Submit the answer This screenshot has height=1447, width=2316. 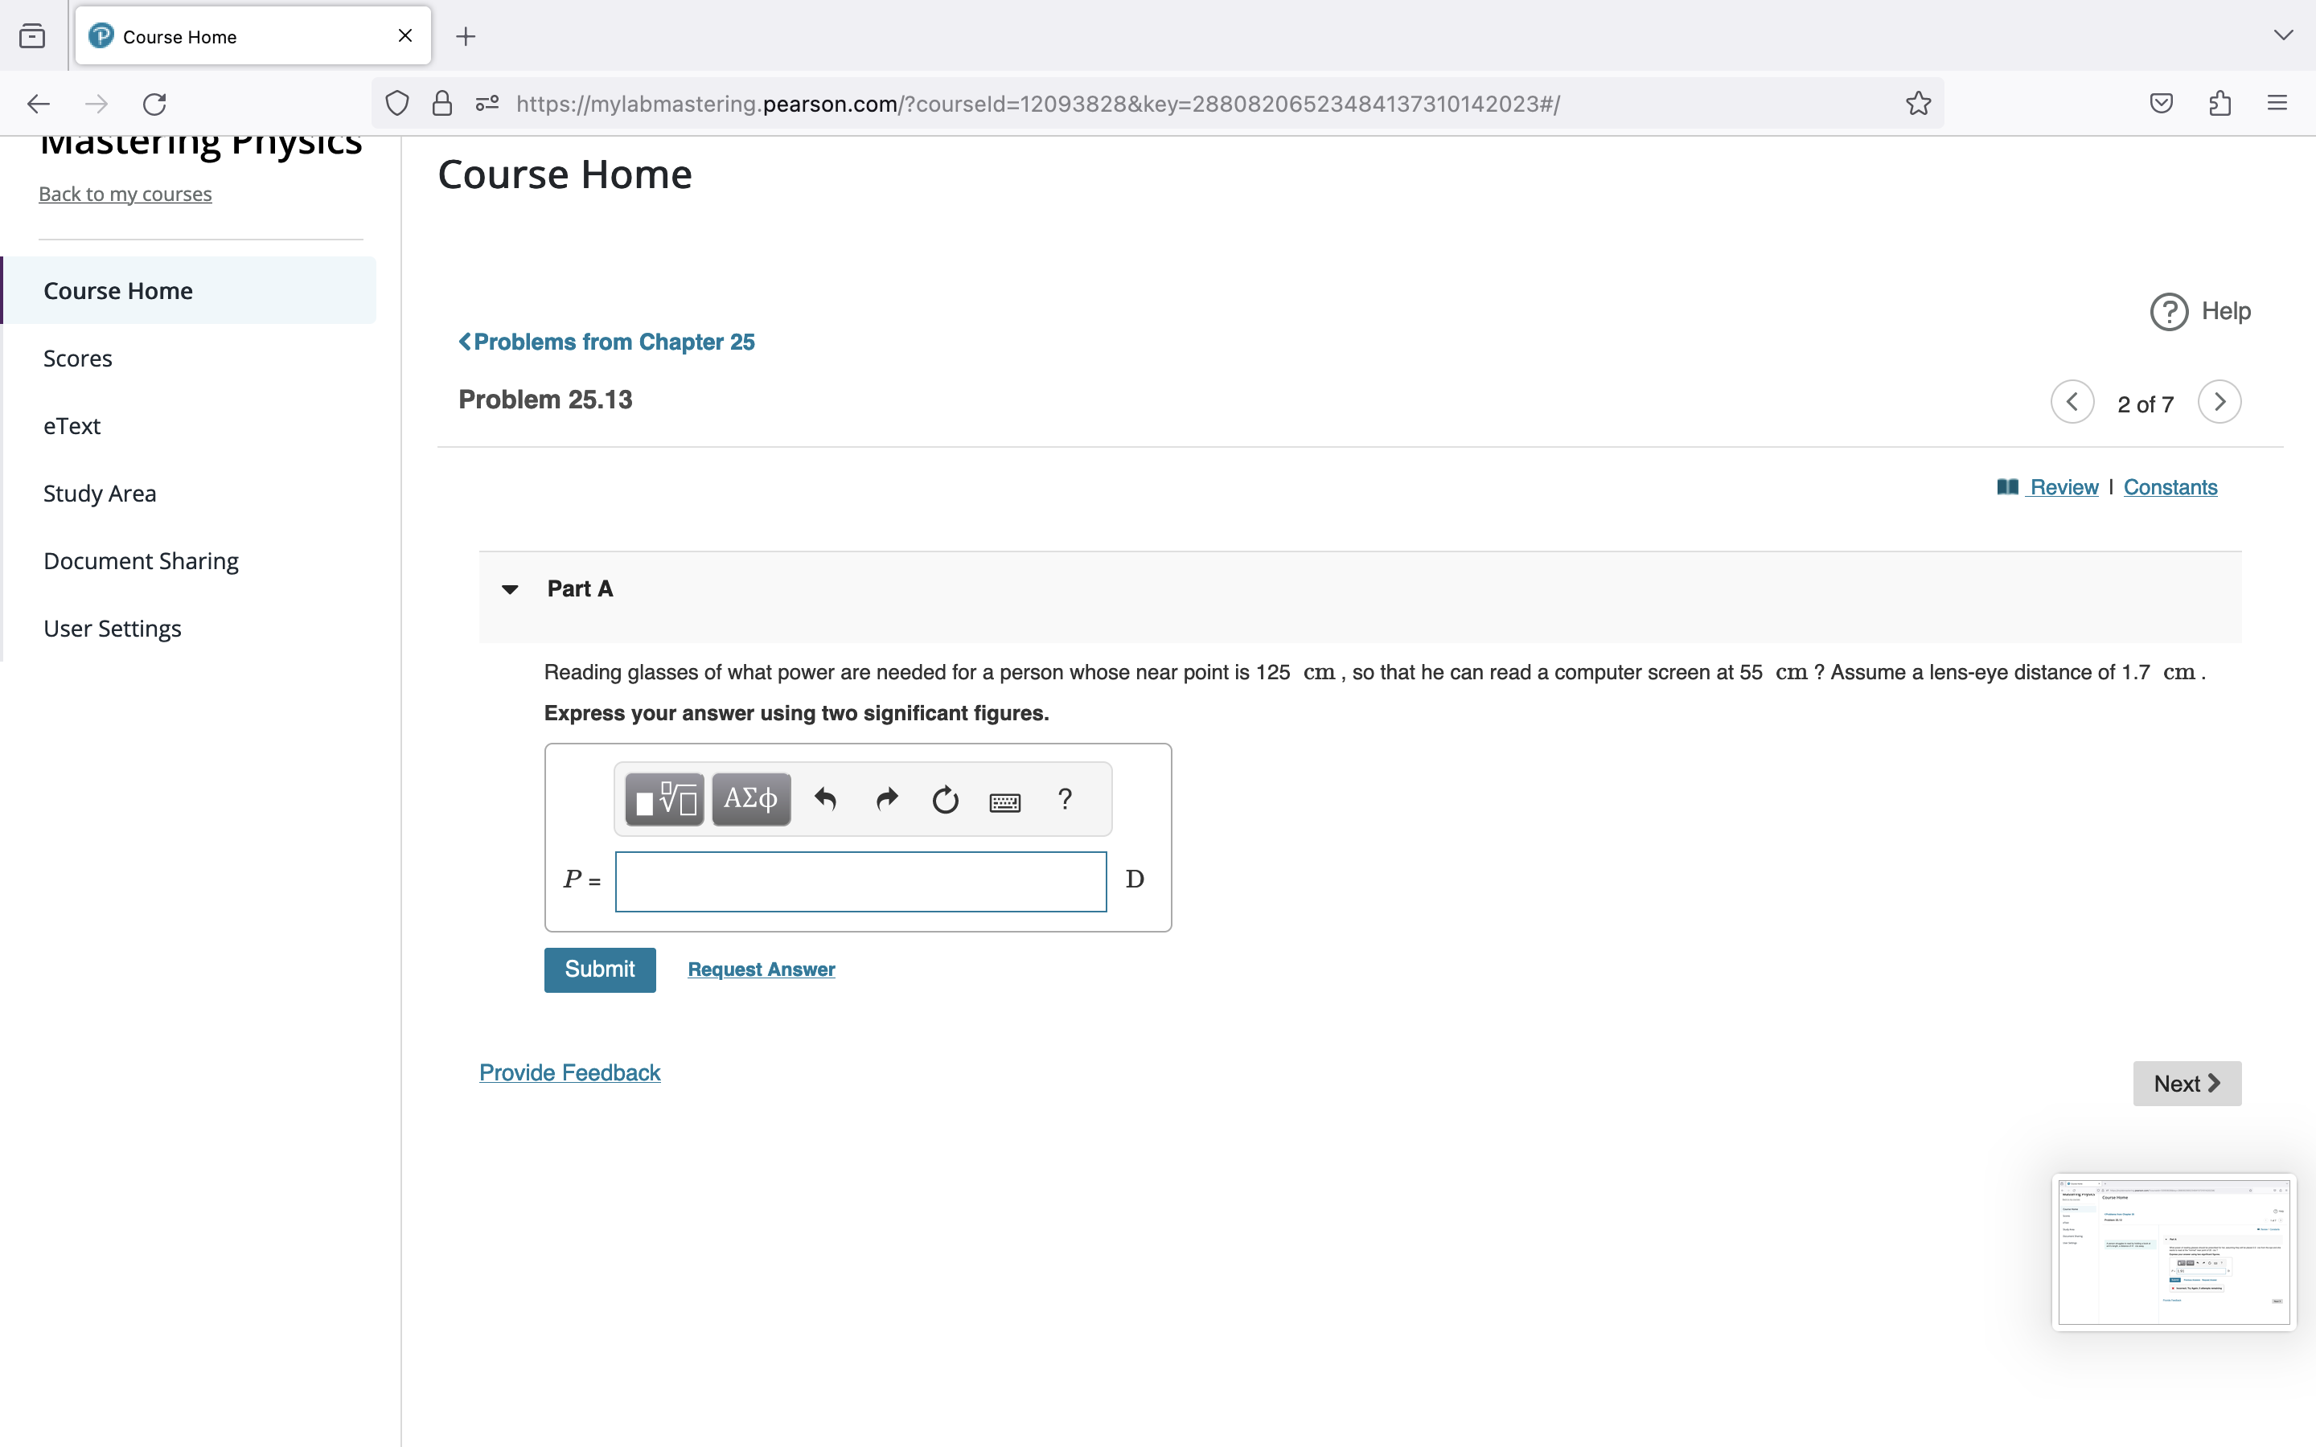tap(600, 969)
